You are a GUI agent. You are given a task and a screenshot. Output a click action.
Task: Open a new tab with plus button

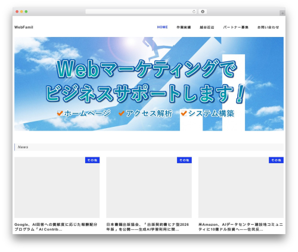[x=283, y=13]
